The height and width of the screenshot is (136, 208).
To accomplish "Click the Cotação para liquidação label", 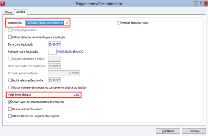I will tap(23, 73).
